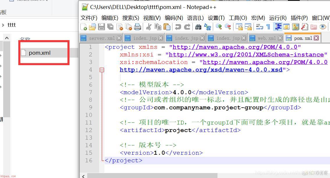Open the 文件(F) menu
The image size is (330, 178).
89,18
